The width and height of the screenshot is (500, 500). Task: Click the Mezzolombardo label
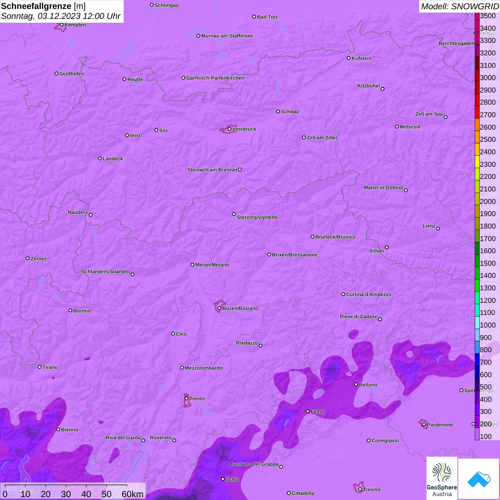(x=204, y=368)
